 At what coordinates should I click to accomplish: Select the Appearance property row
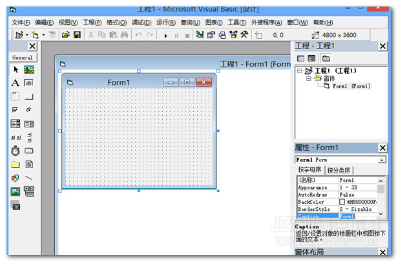click(x=337, y=188)
